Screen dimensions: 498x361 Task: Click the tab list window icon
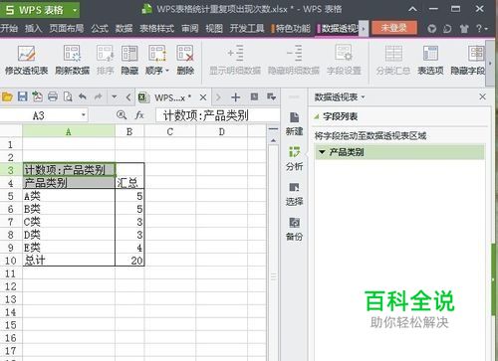click(254, 96)
